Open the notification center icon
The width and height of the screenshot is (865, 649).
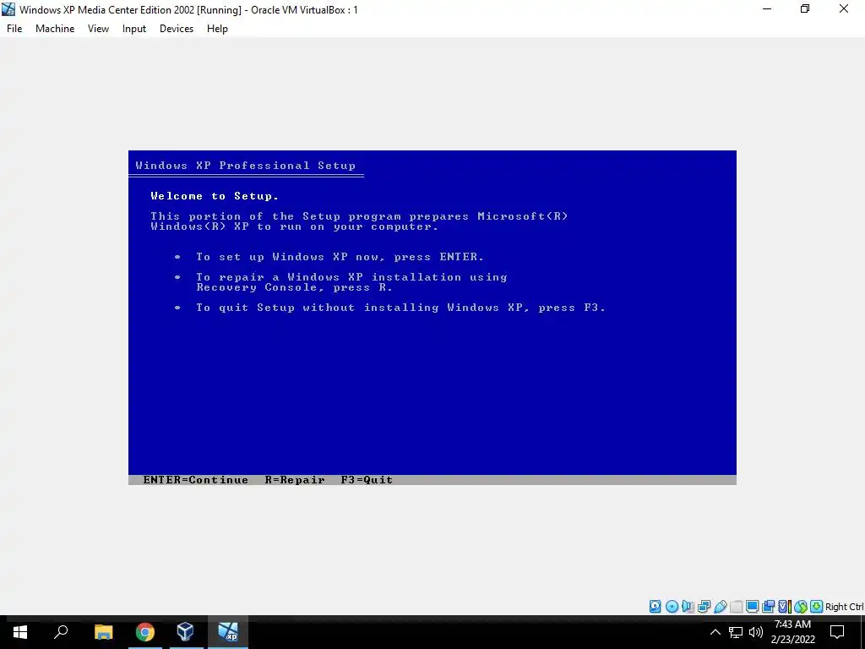(837, 632)
